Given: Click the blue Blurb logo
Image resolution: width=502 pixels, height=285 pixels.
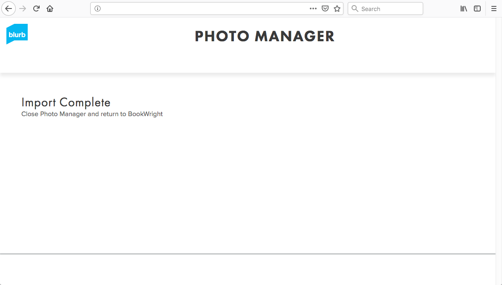Looking at the screenshot, I should pos(17,34).
